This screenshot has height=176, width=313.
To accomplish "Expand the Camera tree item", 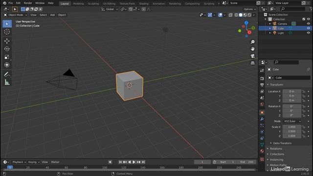I will point(270,24).
